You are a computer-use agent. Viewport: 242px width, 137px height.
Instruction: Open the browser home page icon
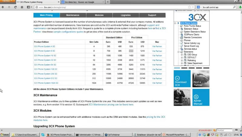click(x=22, y=7)
